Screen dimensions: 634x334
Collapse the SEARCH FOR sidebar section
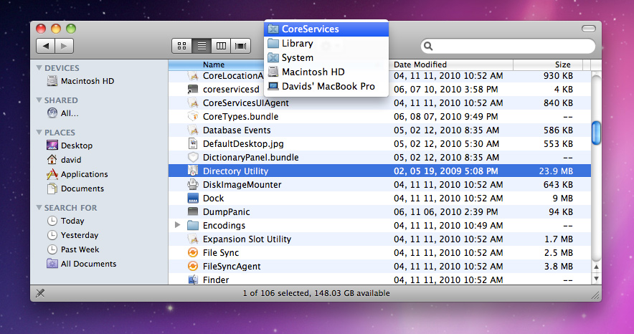coord(39,208)
